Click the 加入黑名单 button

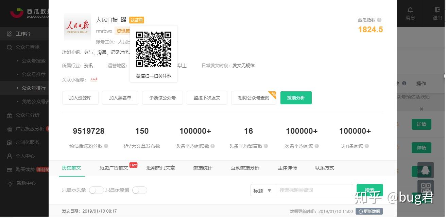pos(120,98)
